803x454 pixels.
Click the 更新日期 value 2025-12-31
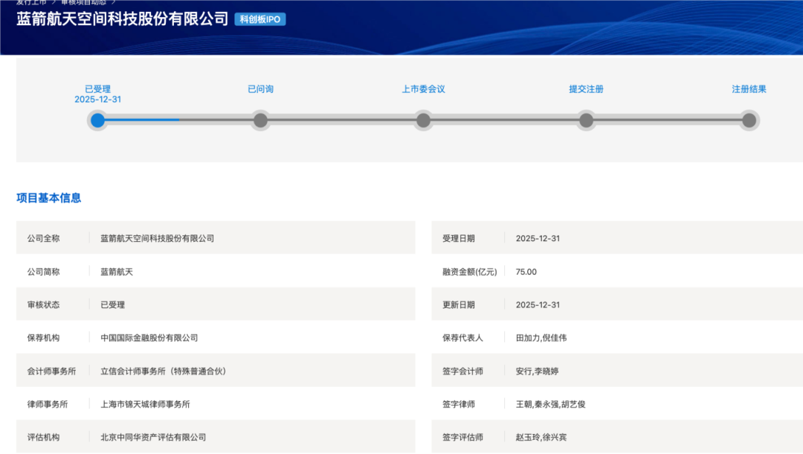[x=538, y=305]
